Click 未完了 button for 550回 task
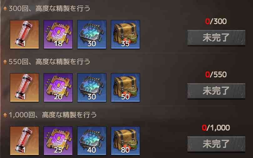 pos(216,91)
